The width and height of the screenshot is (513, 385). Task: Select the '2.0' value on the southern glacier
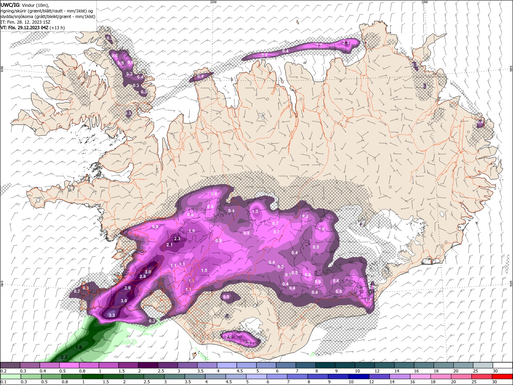229,337
